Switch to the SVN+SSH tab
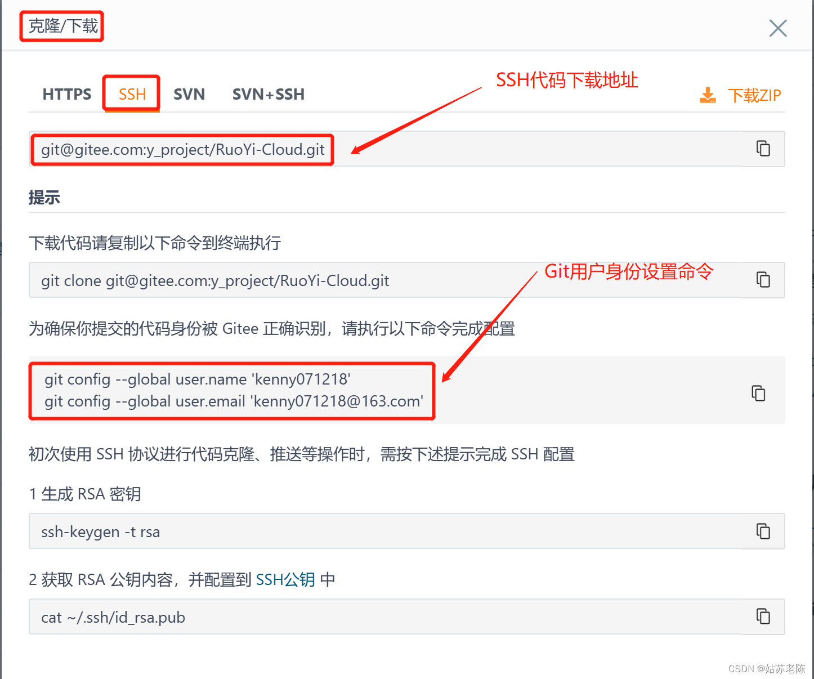814x679 pixels. [x=269, y=94]
